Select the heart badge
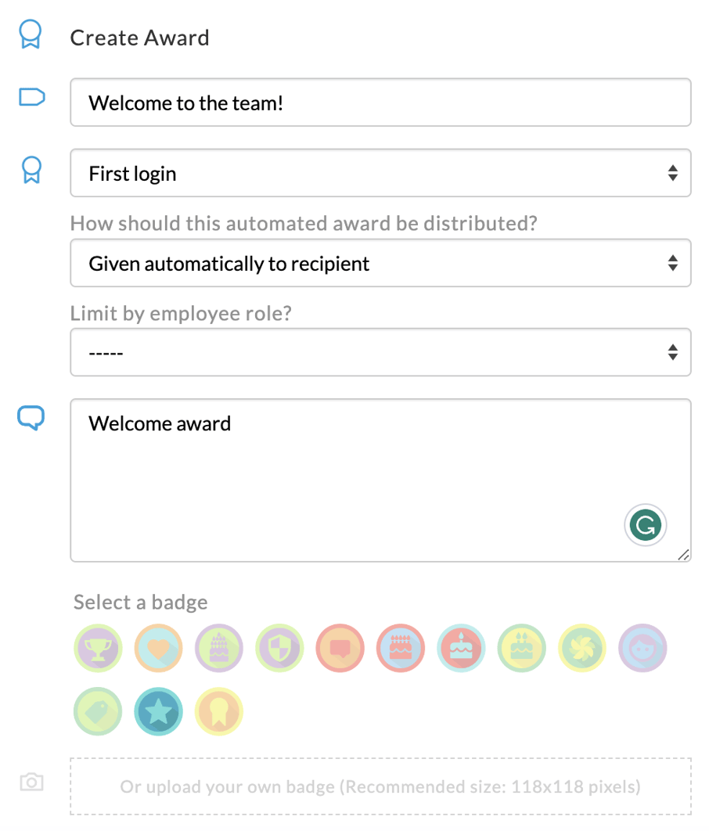 (x=158, y=648)
